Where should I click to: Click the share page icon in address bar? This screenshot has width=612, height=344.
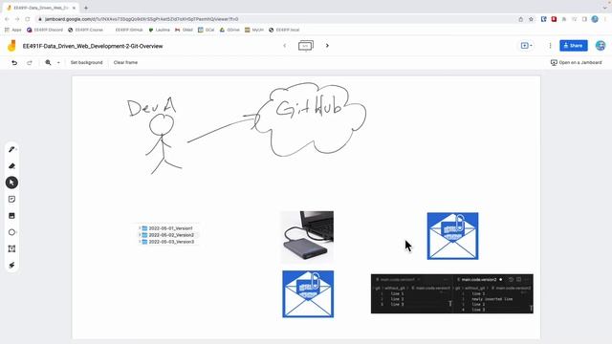point(520,19)
